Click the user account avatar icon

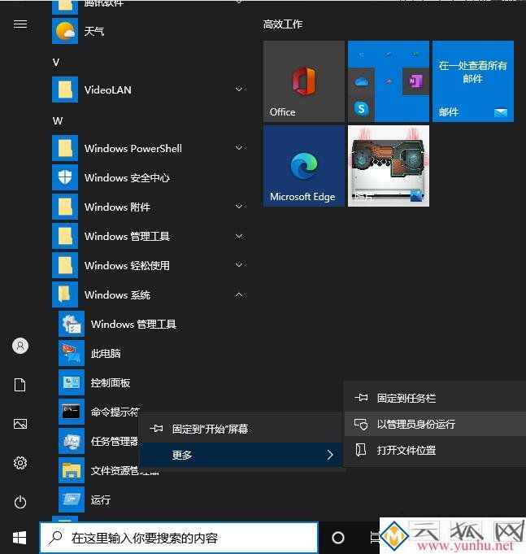click(x=20, y=346)
